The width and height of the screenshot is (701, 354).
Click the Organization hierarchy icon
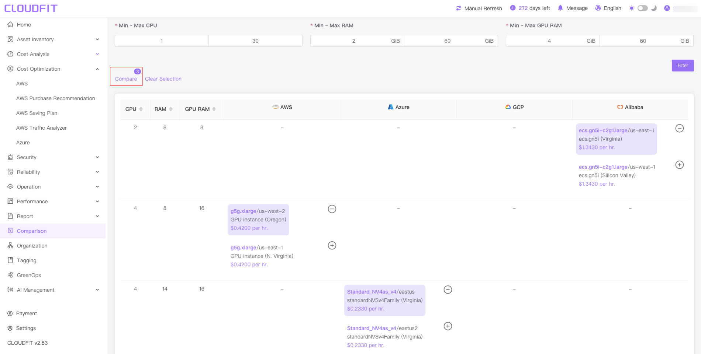10,245
